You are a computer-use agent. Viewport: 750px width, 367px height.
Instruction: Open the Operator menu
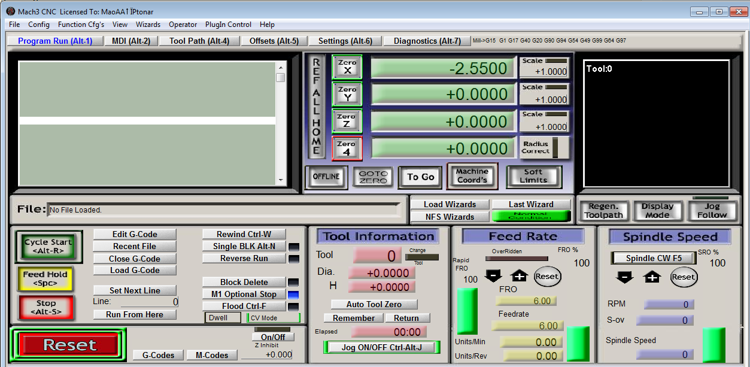coord(183,25)
